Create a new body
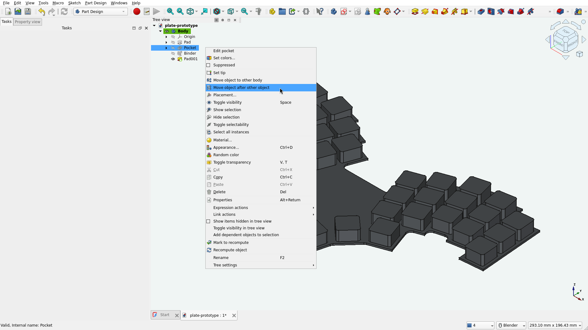 [x=333, y=11]
